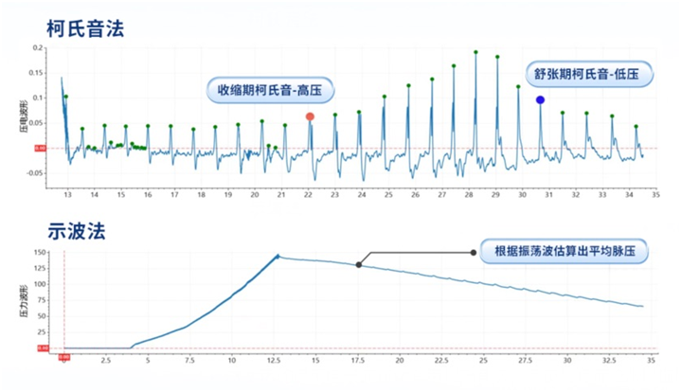Select the tallest green peak marker near 28

[x=475, y=52]
